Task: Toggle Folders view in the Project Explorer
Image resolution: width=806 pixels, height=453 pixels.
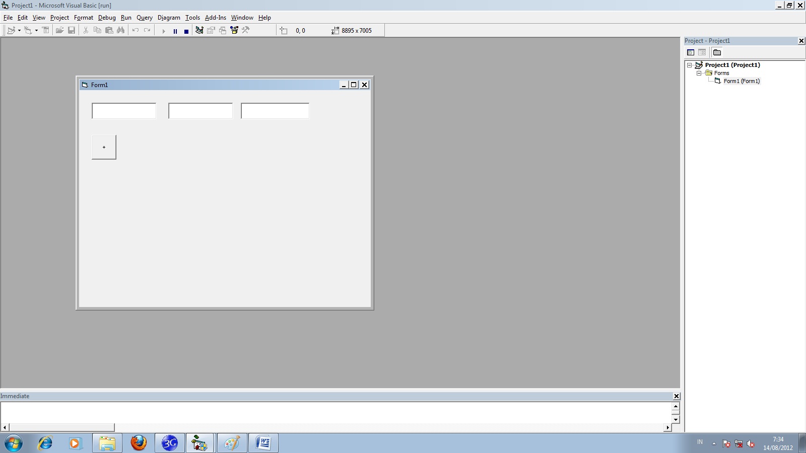Action: click(717, 52)
